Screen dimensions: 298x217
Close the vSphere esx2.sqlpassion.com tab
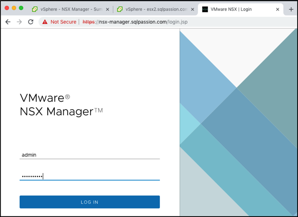(x=192, y=9)
